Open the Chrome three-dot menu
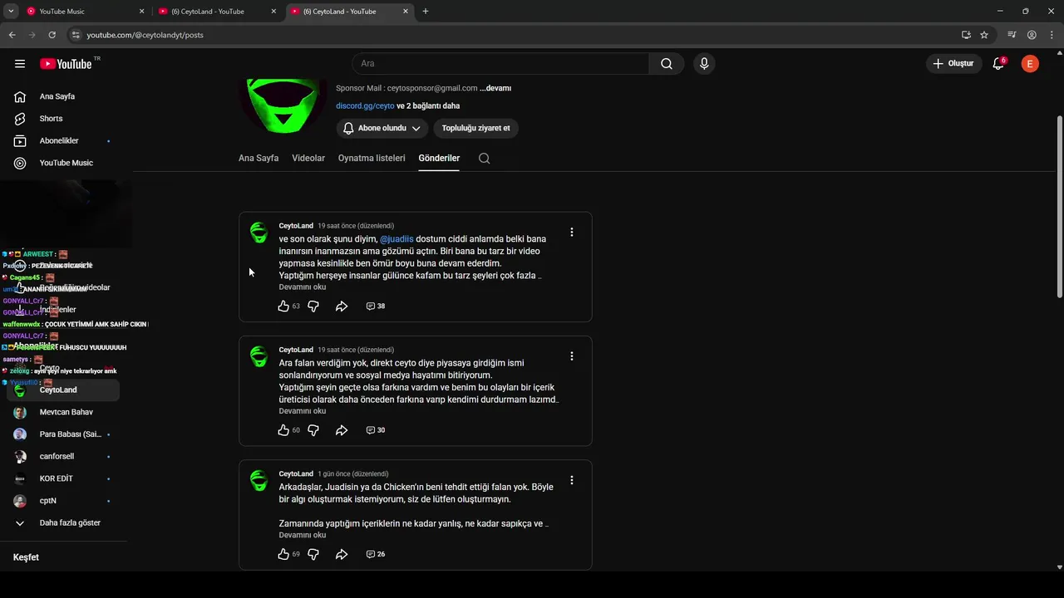This screenshot has height=598, width=1064. tap(1052, 35)
